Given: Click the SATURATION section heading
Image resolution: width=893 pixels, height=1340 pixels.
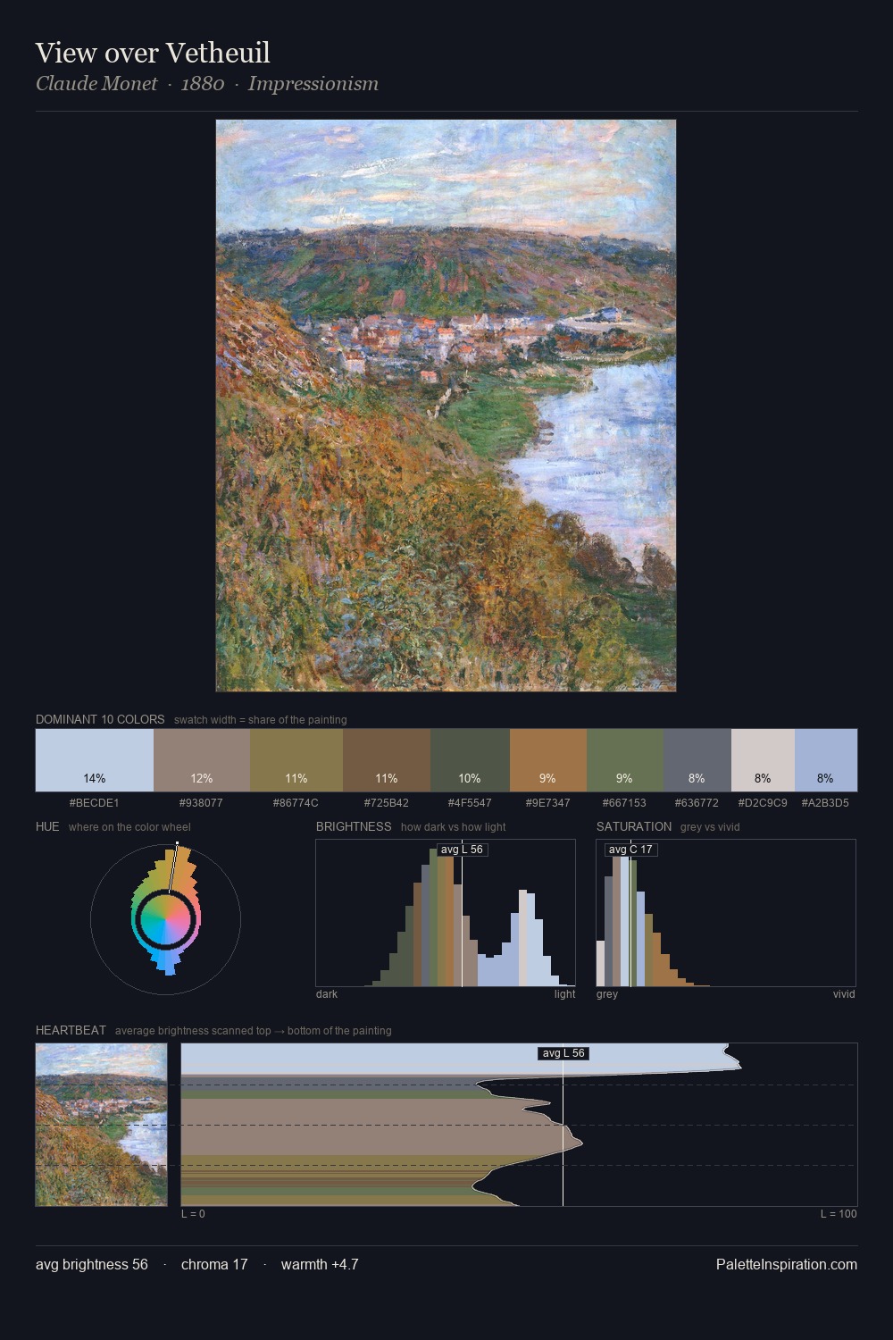Looking at the screenshot, I should click(634, 826).
